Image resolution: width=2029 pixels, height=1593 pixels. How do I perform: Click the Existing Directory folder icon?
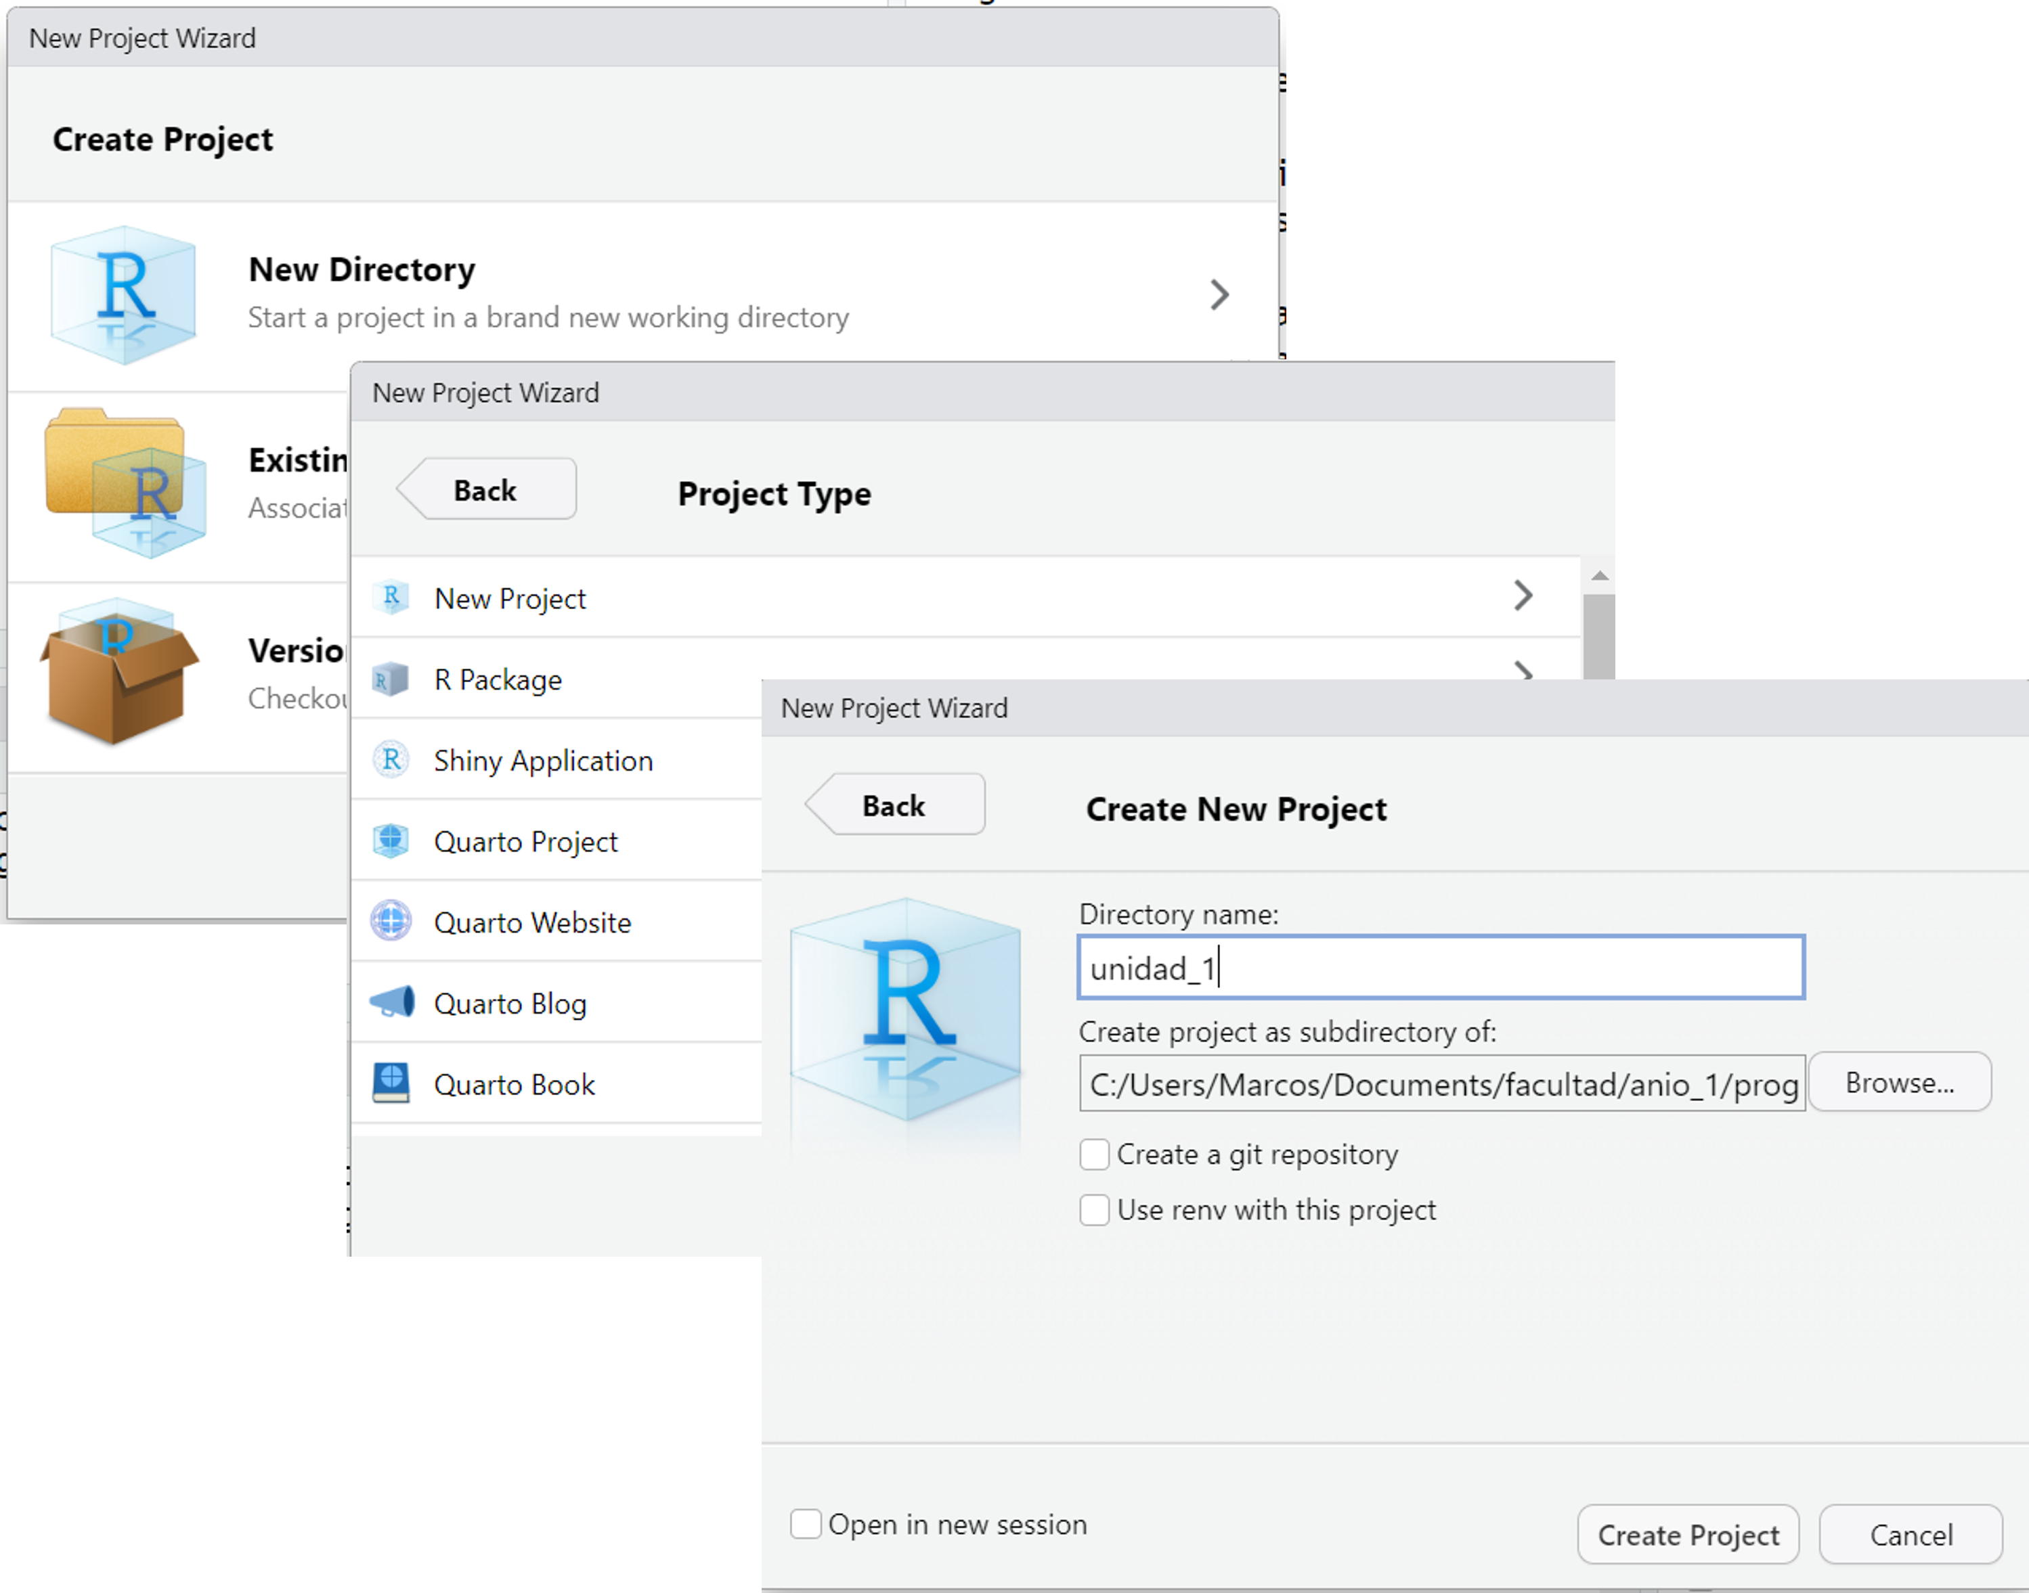125,483
